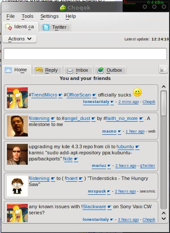Open the Choqok source link on TrendMicro post
This screenshot has height=233, width=170.
pyautogui.click(x=149, y=102)
